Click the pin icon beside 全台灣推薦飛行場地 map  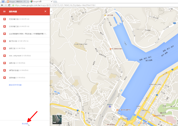[4, 34]
